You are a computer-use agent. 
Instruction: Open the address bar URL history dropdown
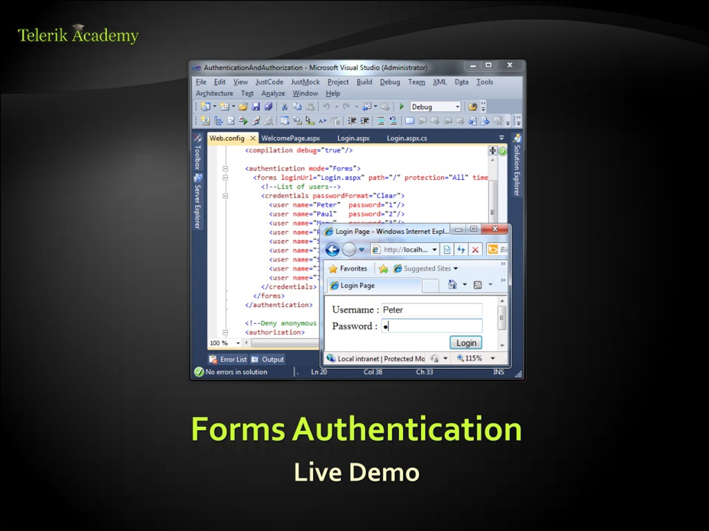click(x=435, y=249)
